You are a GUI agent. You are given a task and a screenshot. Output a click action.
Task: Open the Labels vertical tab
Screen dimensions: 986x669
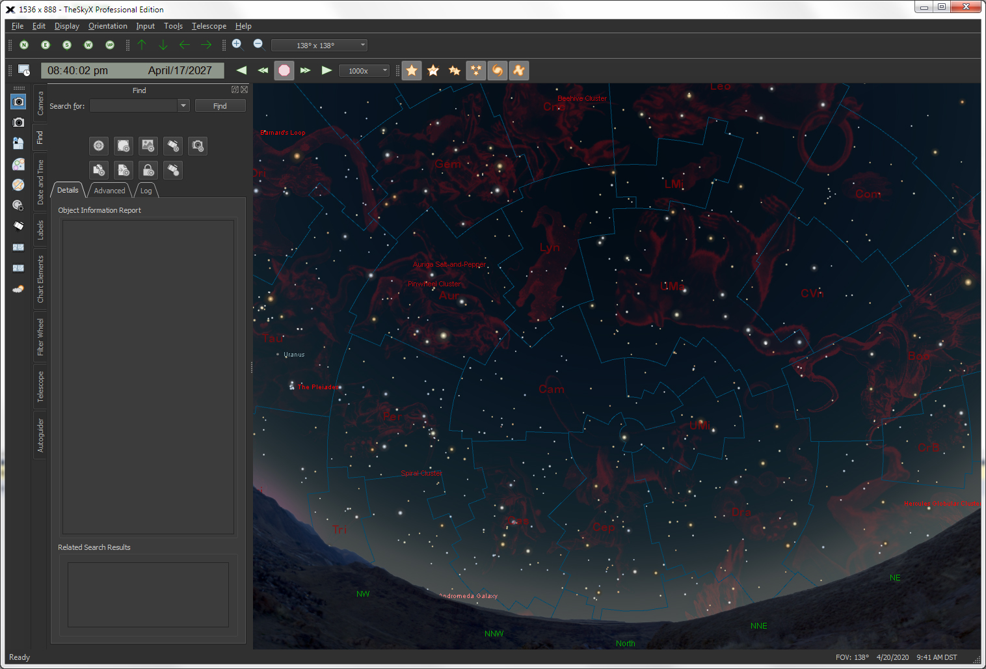click(x=40, y=230)
